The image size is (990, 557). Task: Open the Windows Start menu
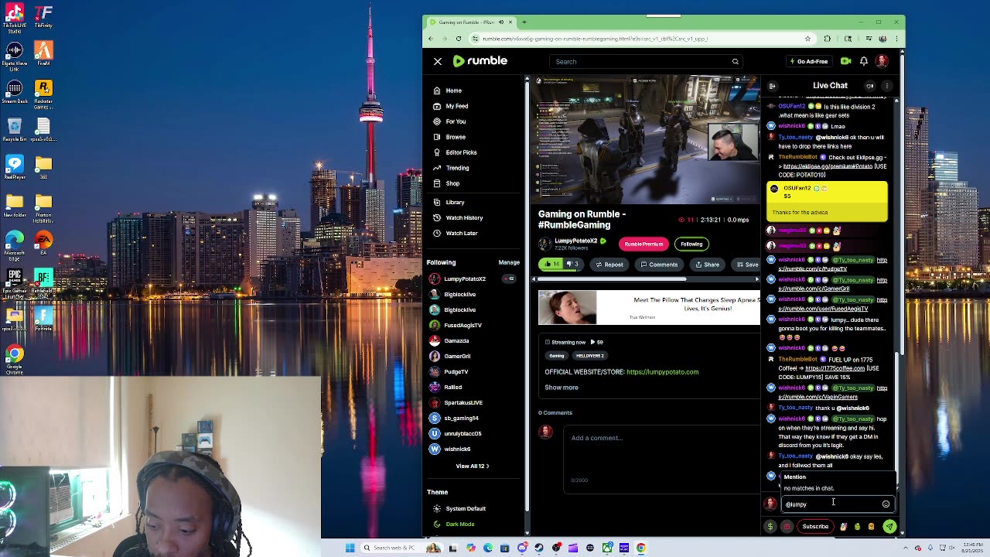(350, 548)
